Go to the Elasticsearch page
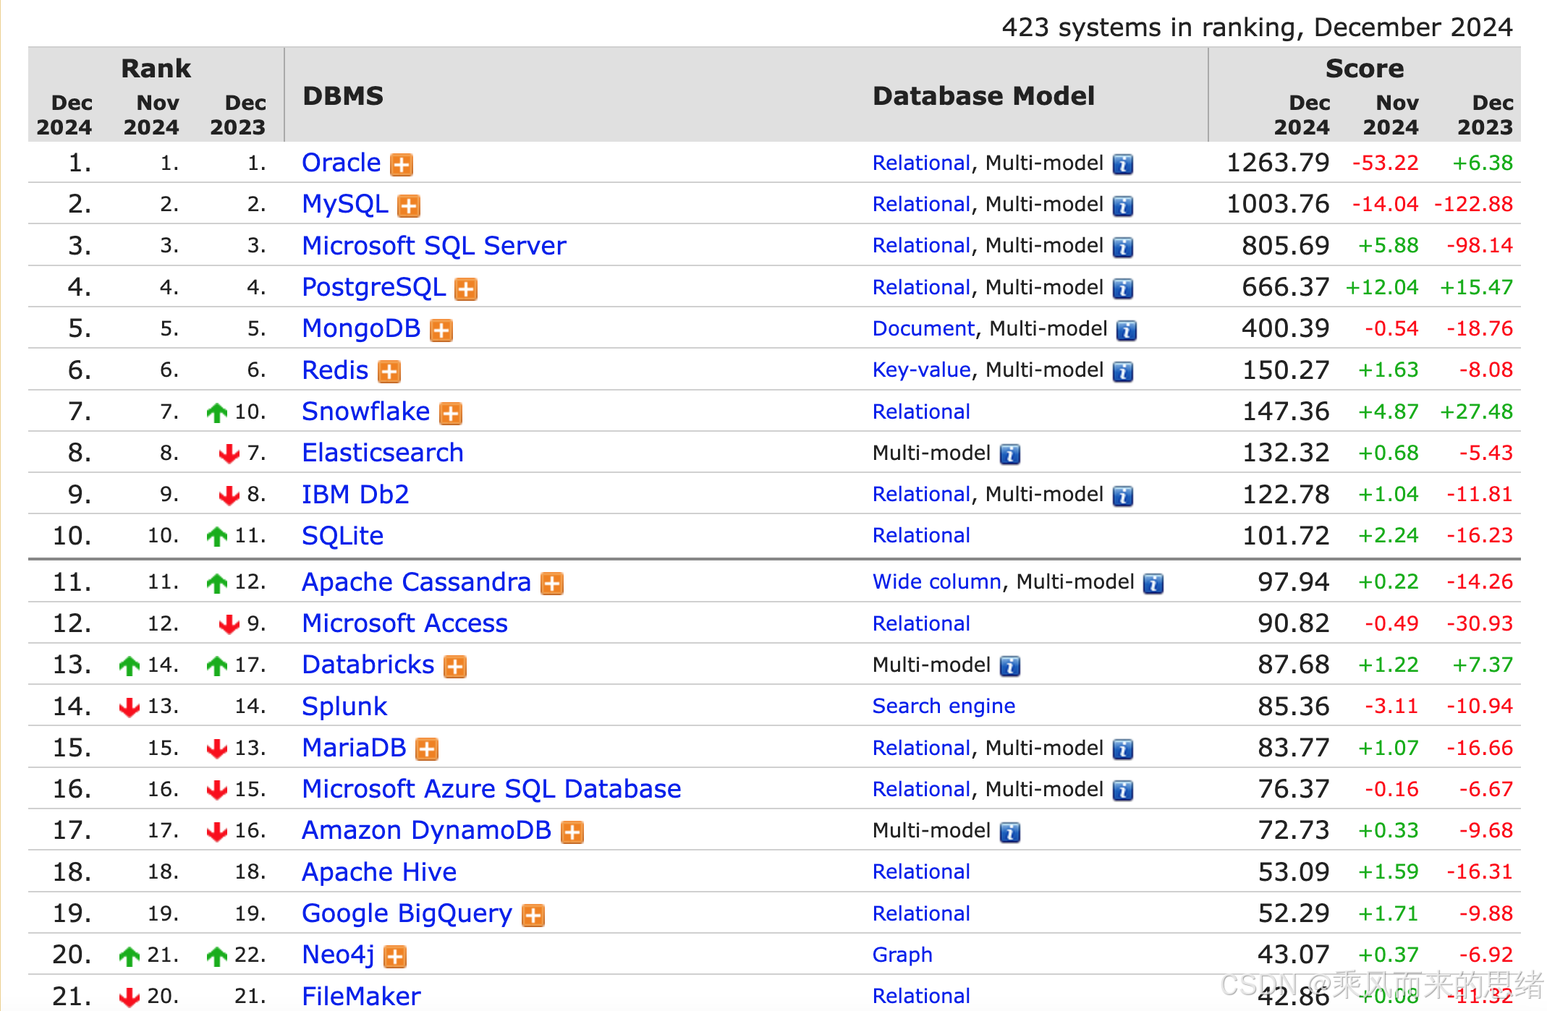Screen dimensions: 1547x1011 pos(383,453)
